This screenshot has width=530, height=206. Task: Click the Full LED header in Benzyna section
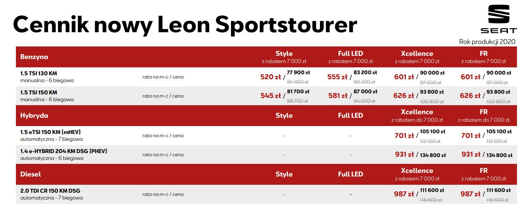point(350,54)
